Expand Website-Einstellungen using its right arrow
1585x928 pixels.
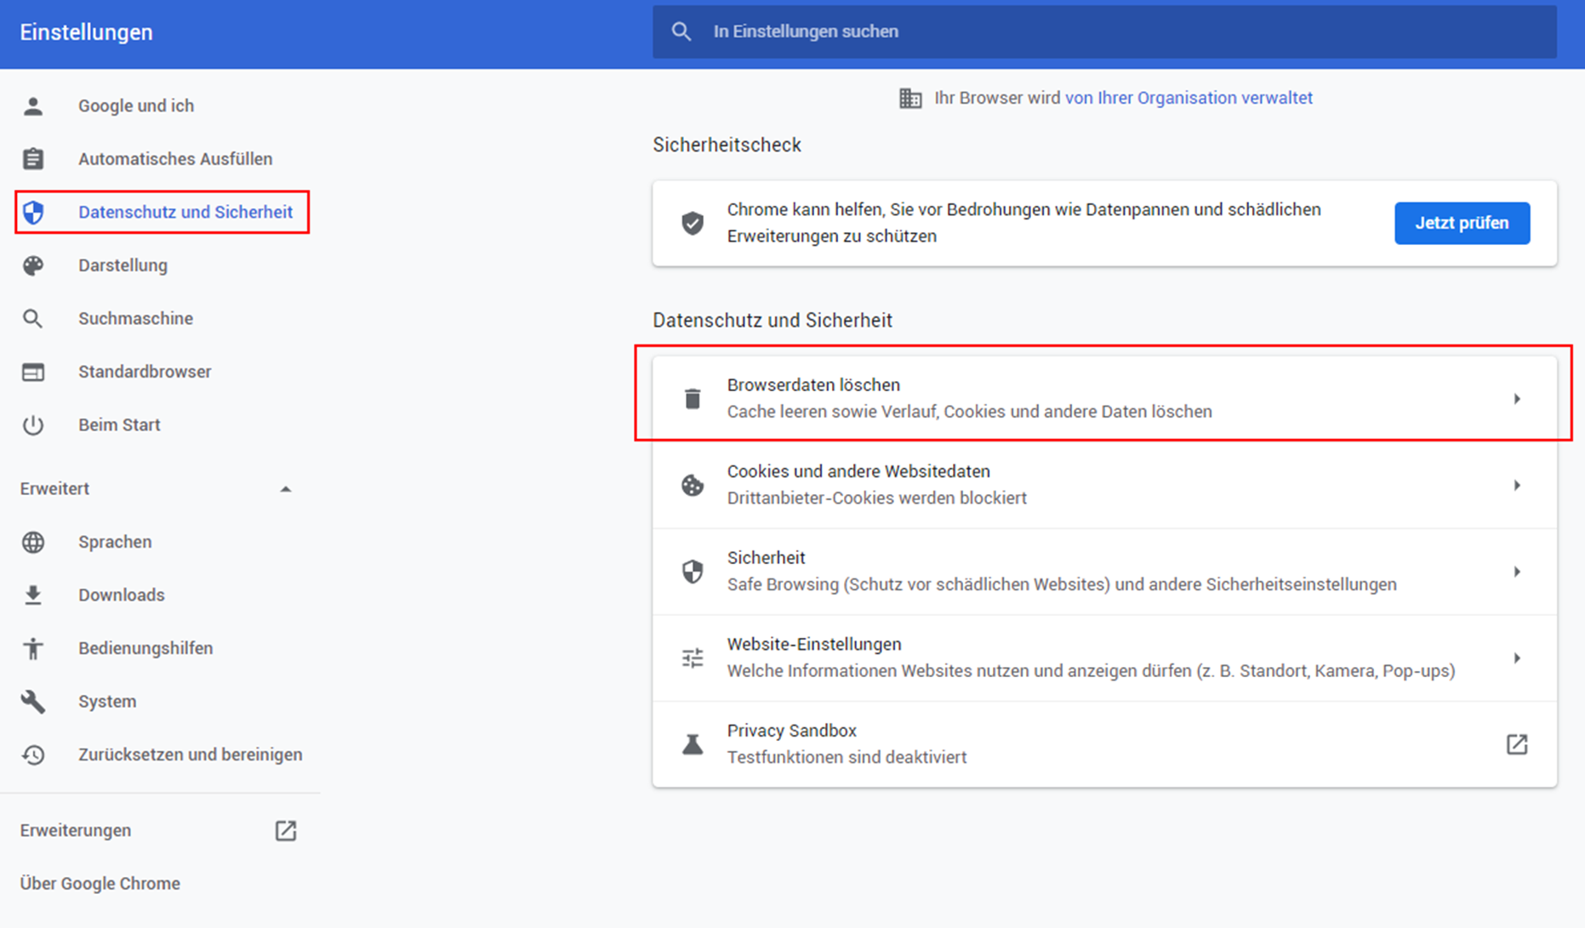click(1516, 658)
